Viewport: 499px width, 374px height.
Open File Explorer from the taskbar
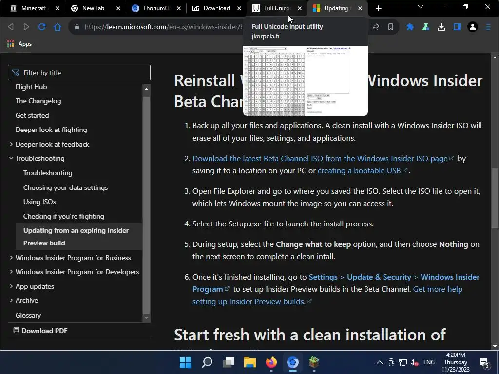click(250, 362)
